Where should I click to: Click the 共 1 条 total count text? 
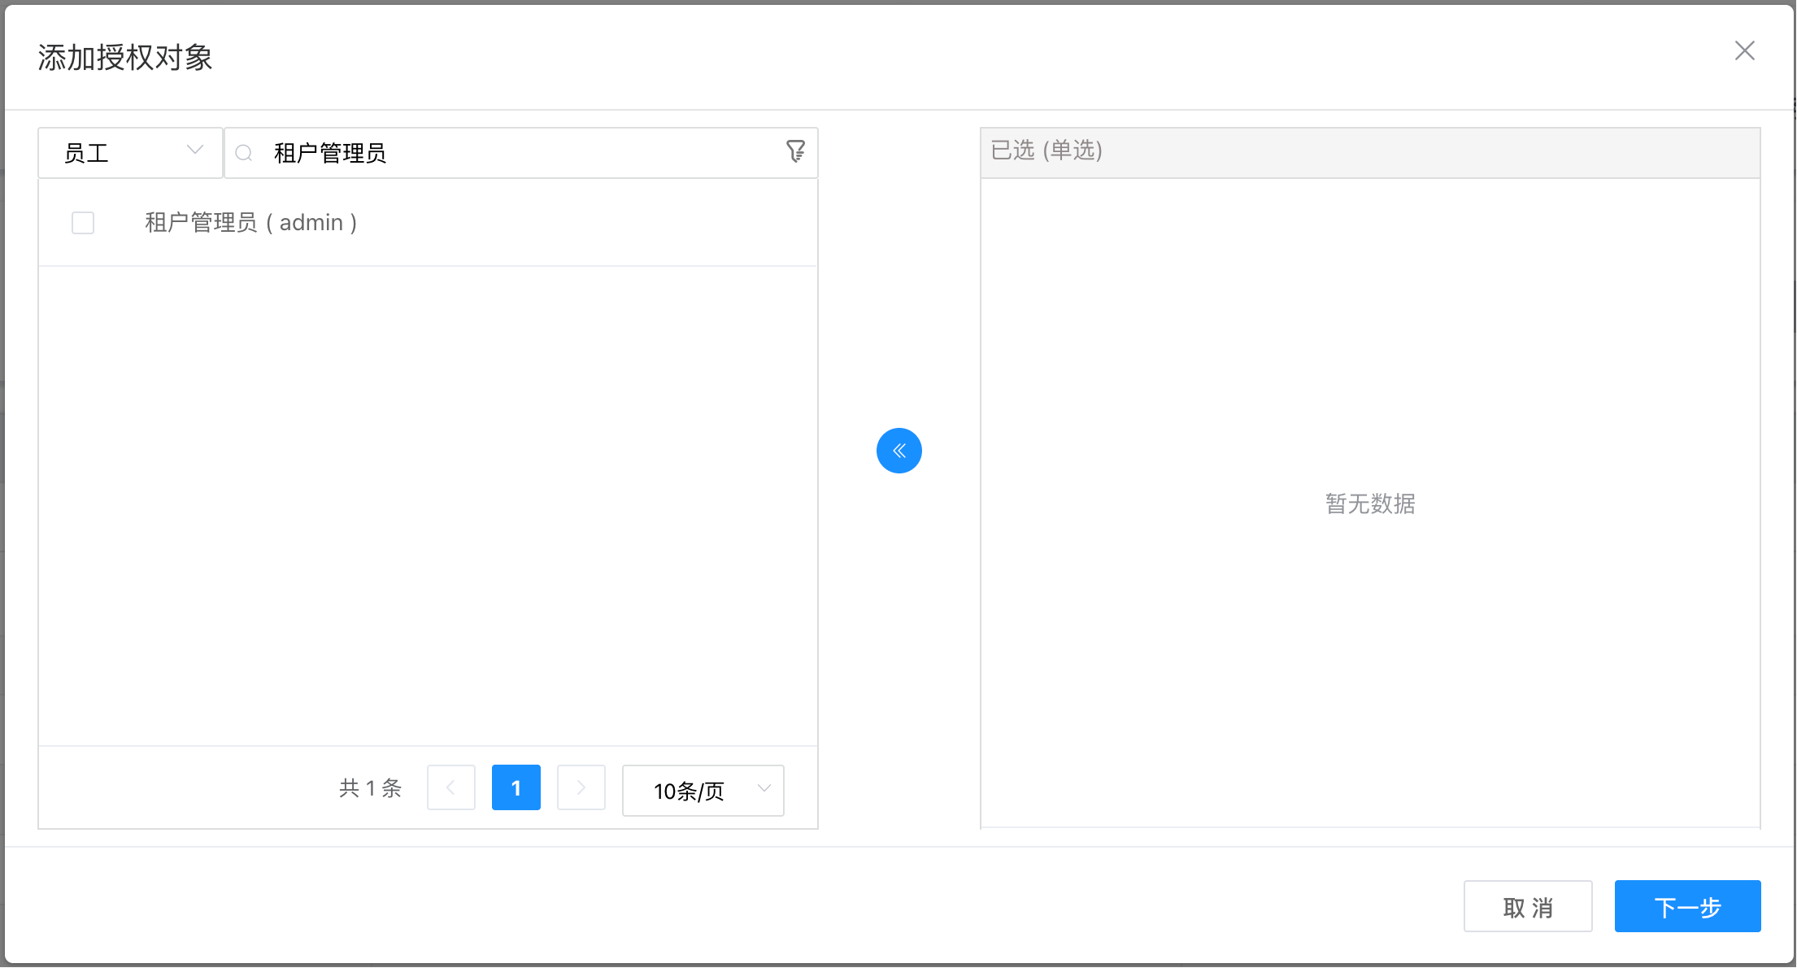(370, 787)
